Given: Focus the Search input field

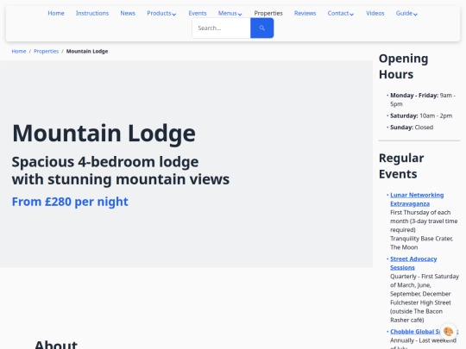Looking at the screenshot, I should pyautogui.click(x=221, y=28).
